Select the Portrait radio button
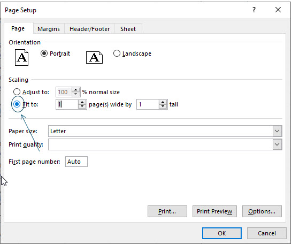This screenshot has height=245, width=292. (x=44, y=53)
